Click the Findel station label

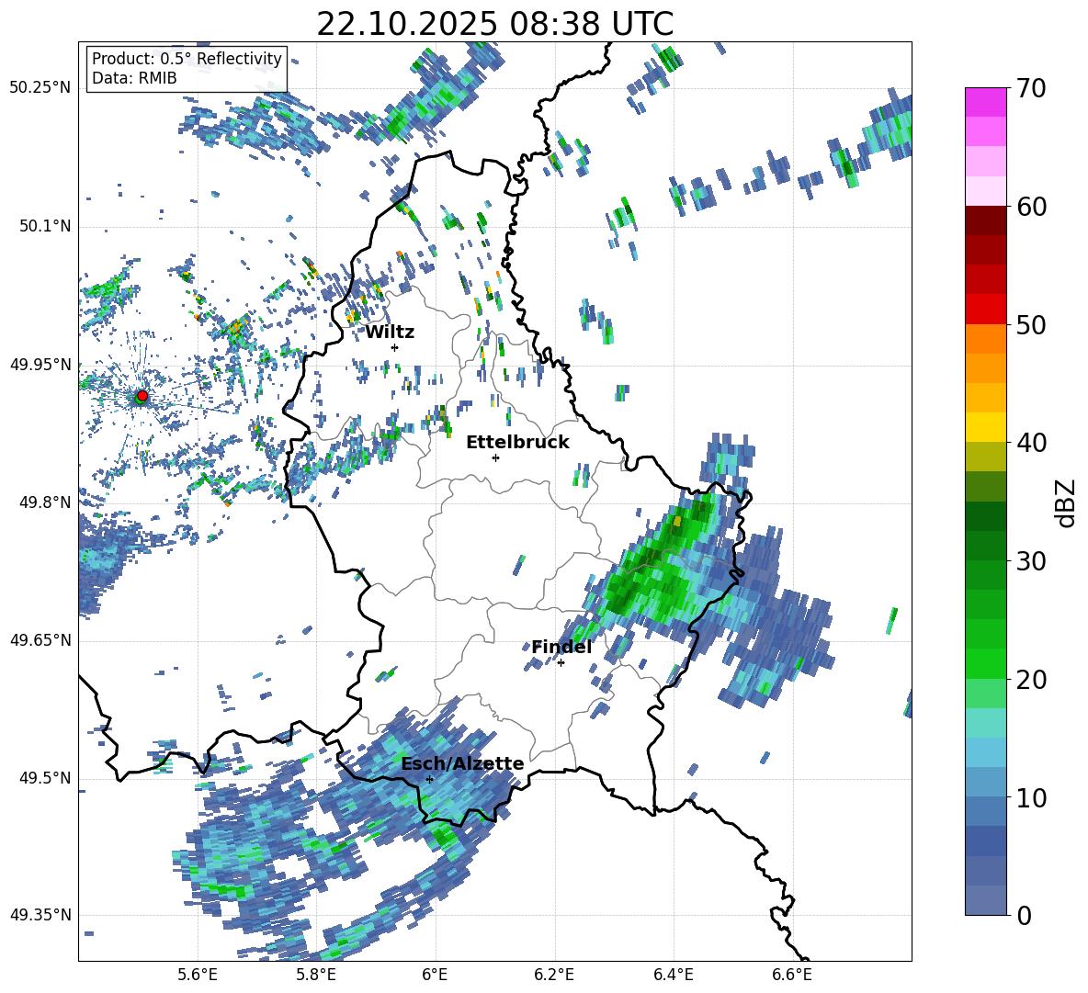pos(561,647)
